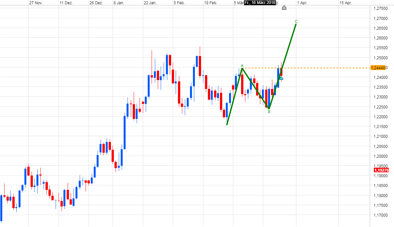The image size is (394, 227).
Task: Select the point B label near the pattern low
Action: tap(269, 111)
